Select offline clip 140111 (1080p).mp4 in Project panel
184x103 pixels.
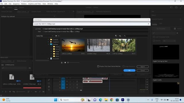pyautogui.click(x=11, y=77)
